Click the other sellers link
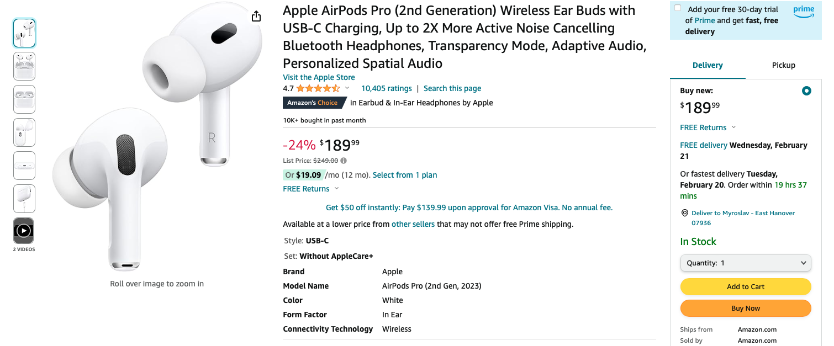Image resolution: width=834 pixels, height=346 pixels. pos(413,224)
